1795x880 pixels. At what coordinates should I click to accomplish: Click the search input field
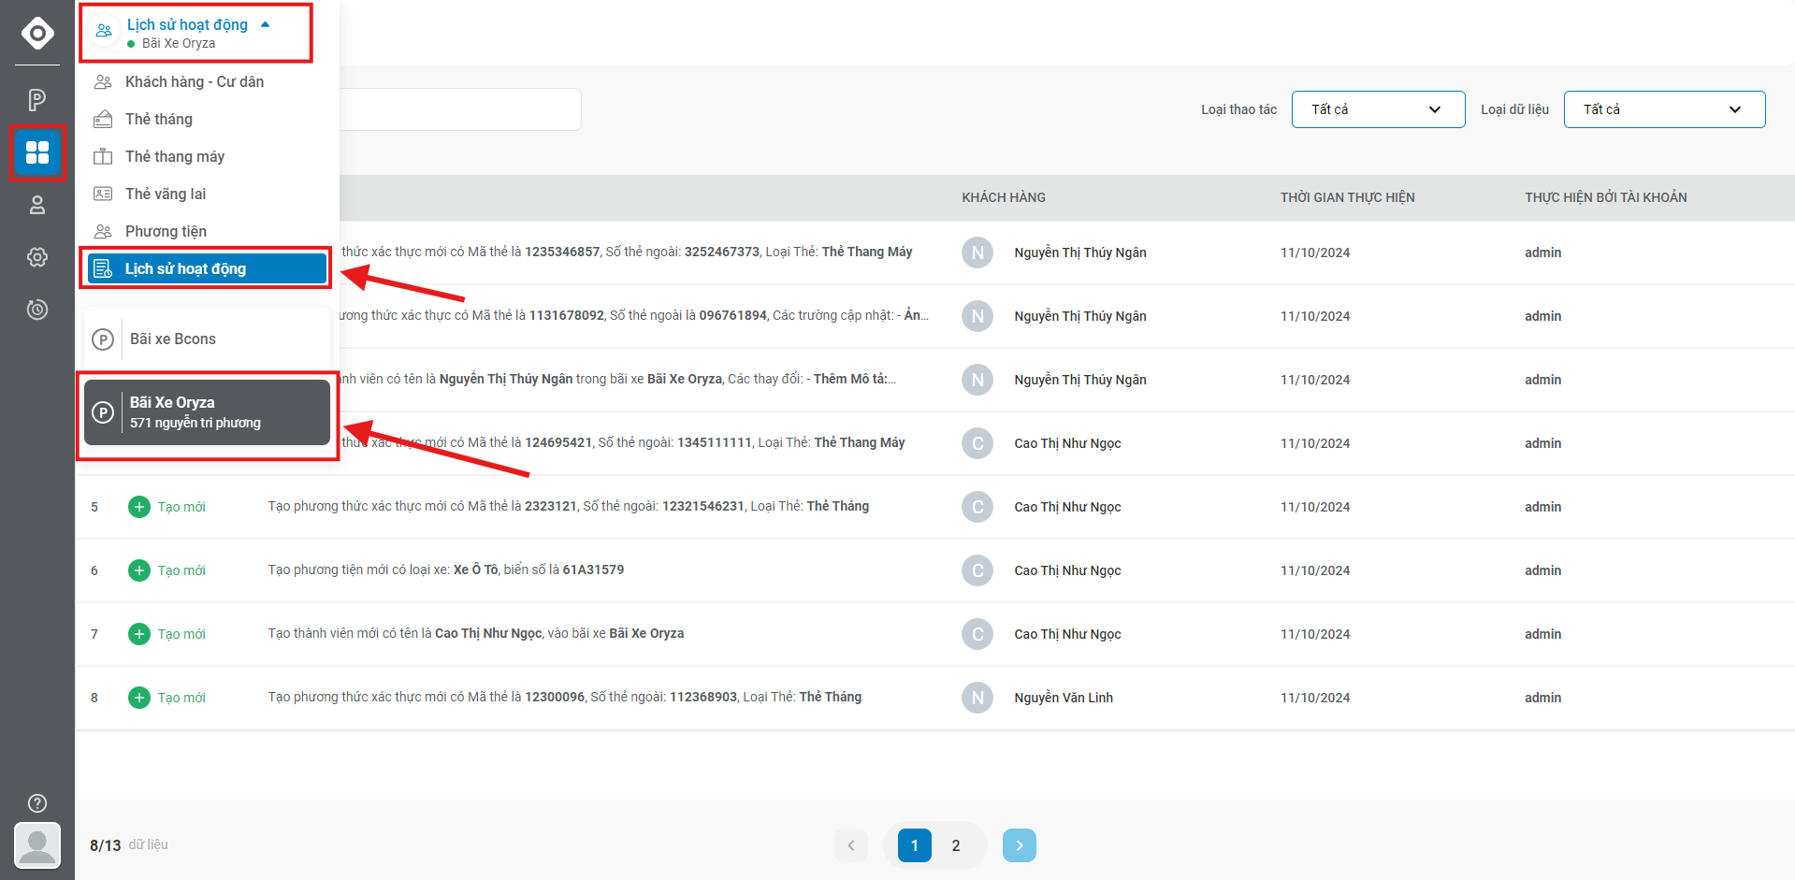pos(459,109)
